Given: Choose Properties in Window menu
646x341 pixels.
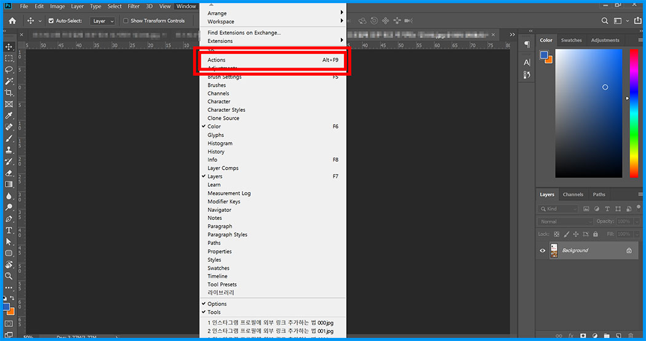Looking at the screenshot, I should tap(273, 251).
